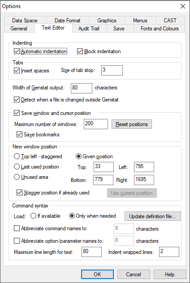Close the Options dialog window
The width and height of the screenshot is (190, 283).
tap(183, 6)
